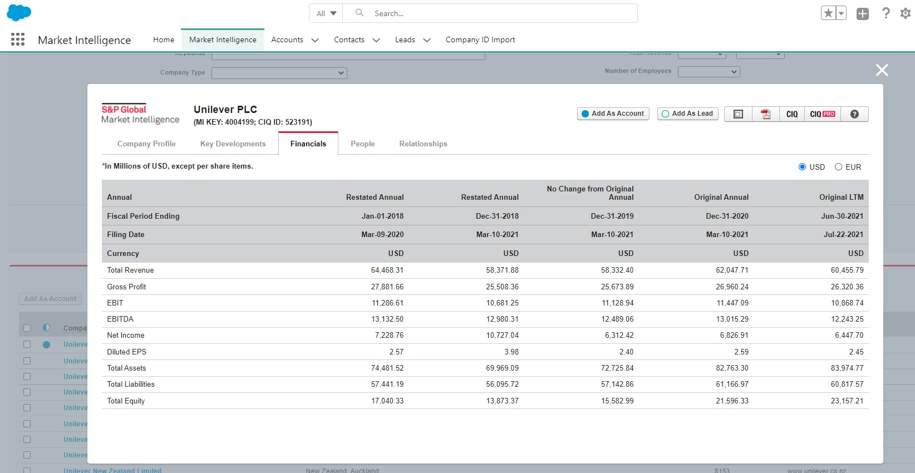
Task: Open the Contacts nav item
Action: [349, 40]
